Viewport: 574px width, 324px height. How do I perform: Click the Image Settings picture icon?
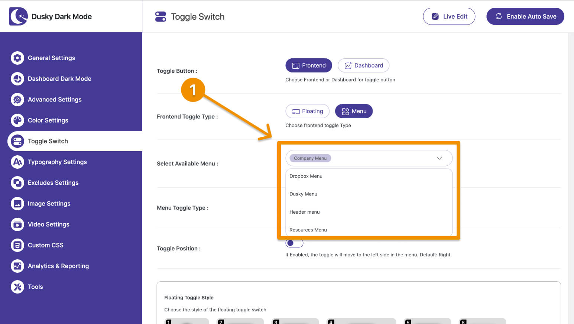point(17,204)
